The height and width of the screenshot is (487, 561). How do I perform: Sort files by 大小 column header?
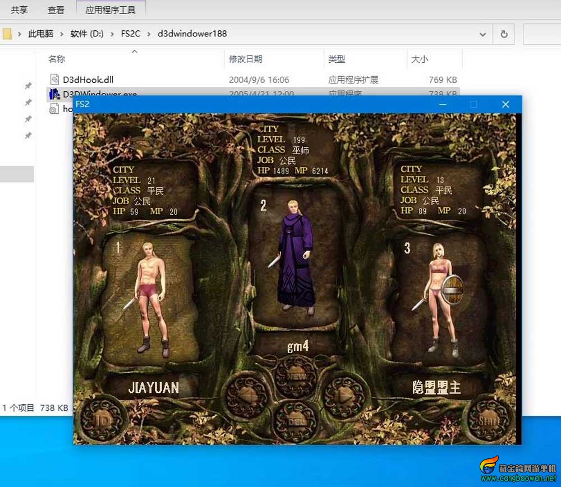tap(420, 59)
